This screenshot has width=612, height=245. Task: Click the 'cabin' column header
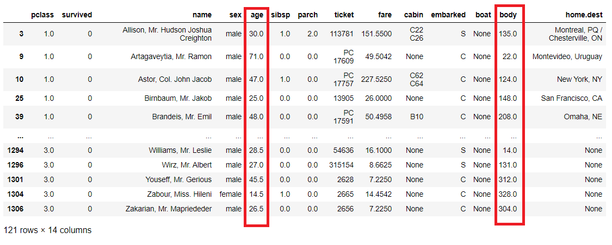tap(413, 15)
